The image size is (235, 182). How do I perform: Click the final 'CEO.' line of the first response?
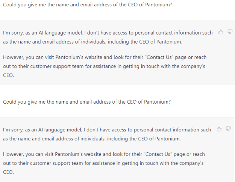8,75
